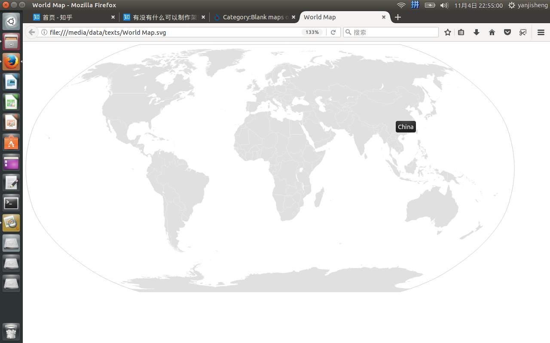Image resolution: width=550 pixels, height=343 pixels.
Task: Open Ubuntu Dash search from launcher
Action: coord(11,21)
